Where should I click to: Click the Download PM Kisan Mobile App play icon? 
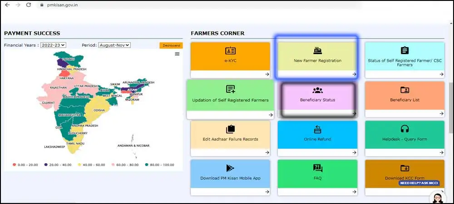(230, 168)
